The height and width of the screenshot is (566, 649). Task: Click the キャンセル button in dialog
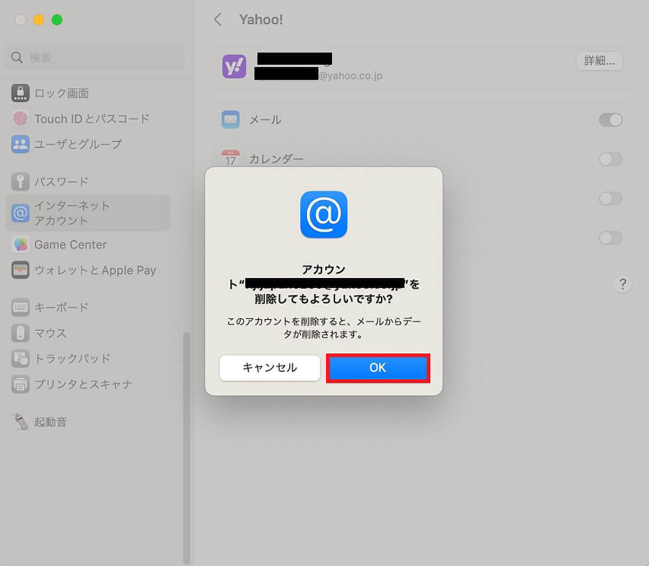[270, 368]
